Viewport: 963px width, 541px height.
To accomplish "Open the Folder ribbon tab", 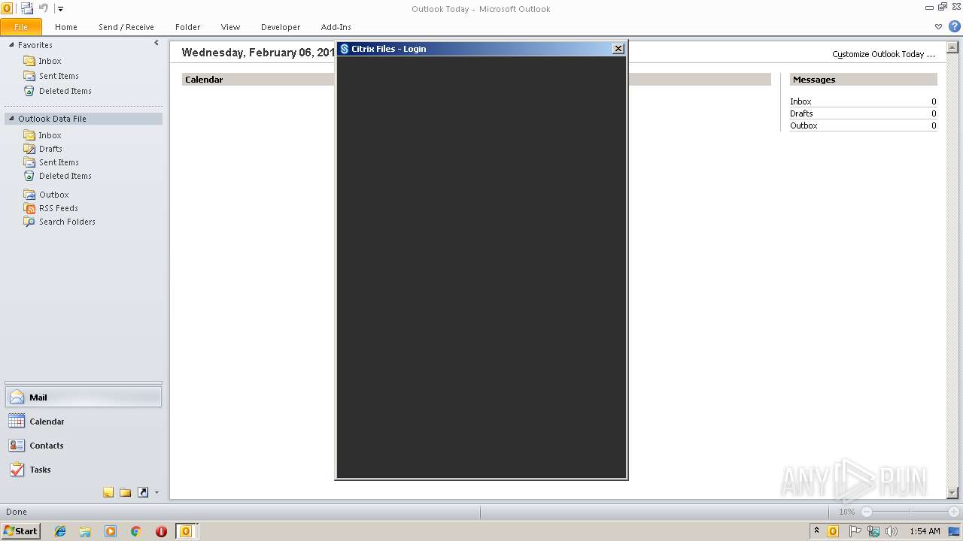I will [x=188, y=27].
